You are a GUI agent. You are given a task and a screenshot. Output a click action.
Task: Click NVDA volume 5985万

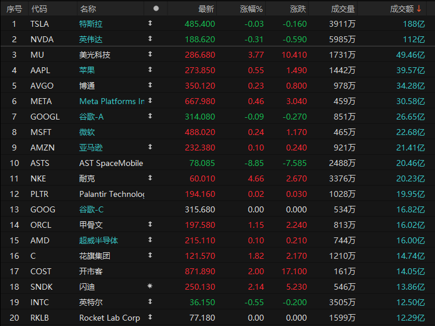point(342,39)
